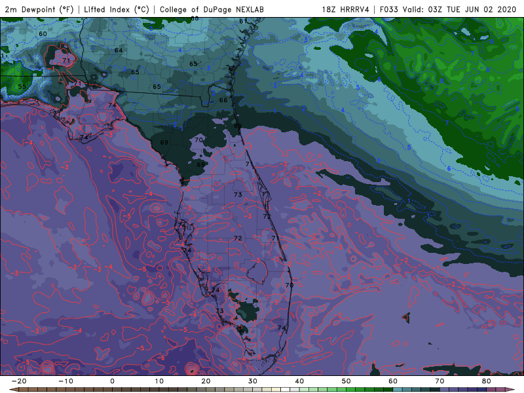The height and width of the screenshot is (393, 524).
Task: Click the '70' color bar label
Action: pos(440,381)
